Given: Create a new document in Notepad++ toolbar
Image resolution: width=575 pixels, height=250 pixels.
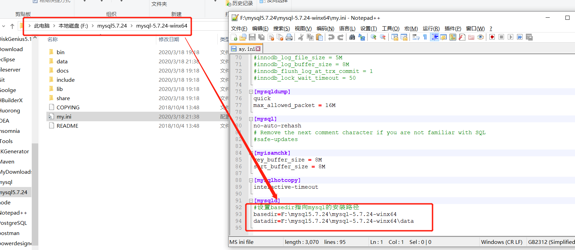Looking at the screenshot, I should pos(234,37).
